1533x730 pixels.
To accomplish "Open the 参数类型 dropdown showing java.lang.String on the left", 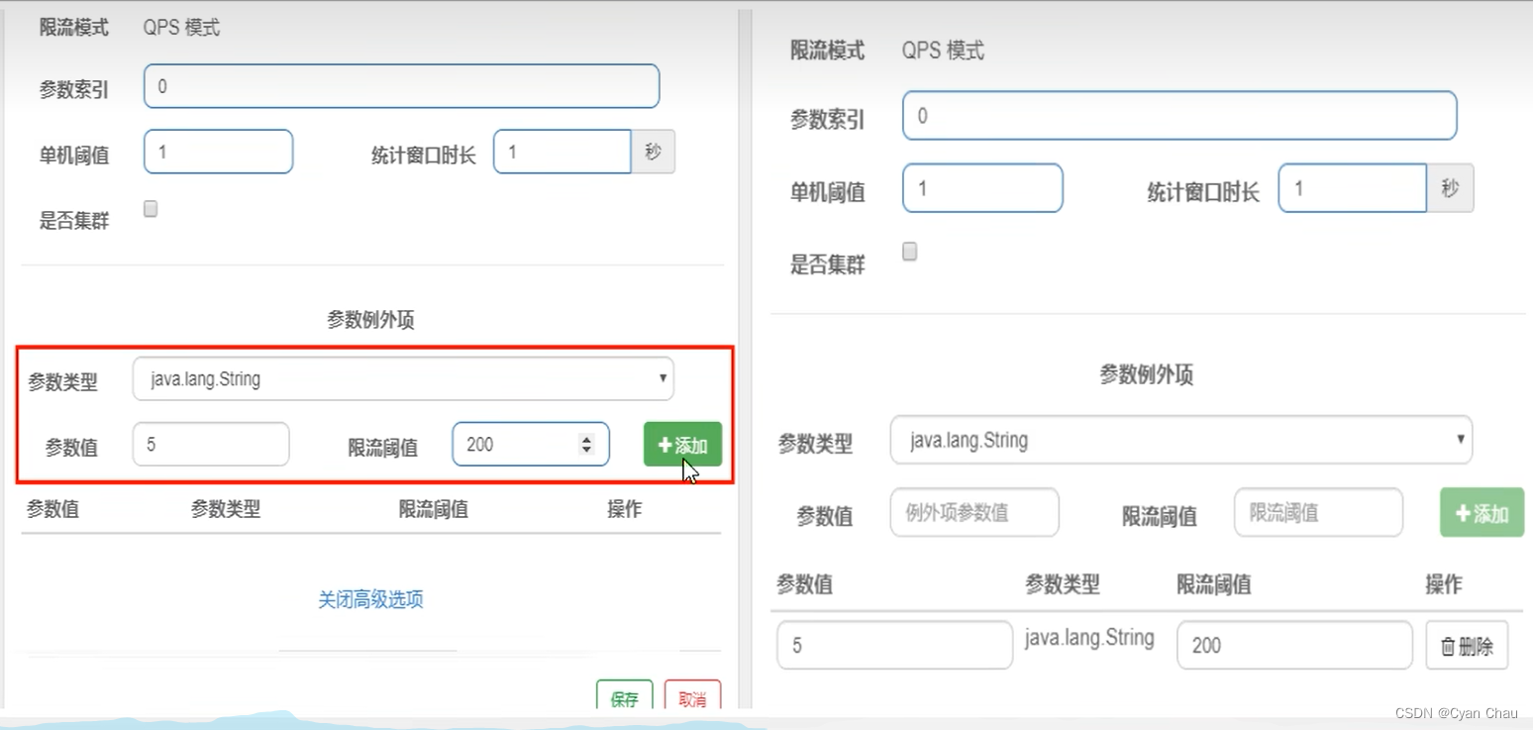I will pos(401,378).
